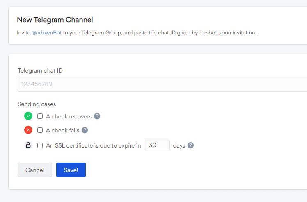Tick the 'A check fails' checkbox
The height and width of the screenshot is (202, 307).
[40, 130]
